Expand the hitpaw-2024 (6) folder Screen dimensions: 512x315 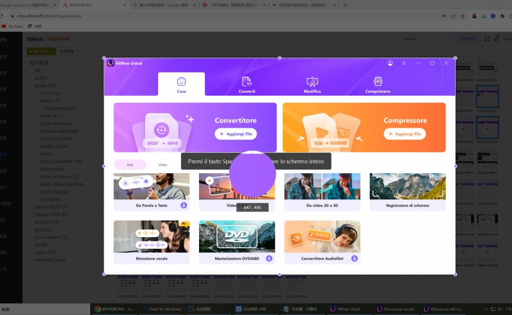point(31,215)
